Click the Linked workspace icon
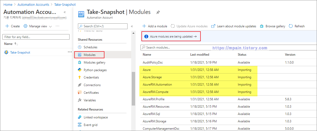 [80, 117]
